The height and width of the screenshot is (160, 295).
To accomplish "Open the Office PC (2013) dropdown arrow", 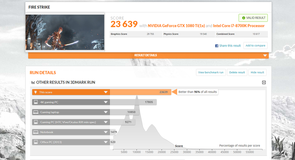I will tap(106, 142).
